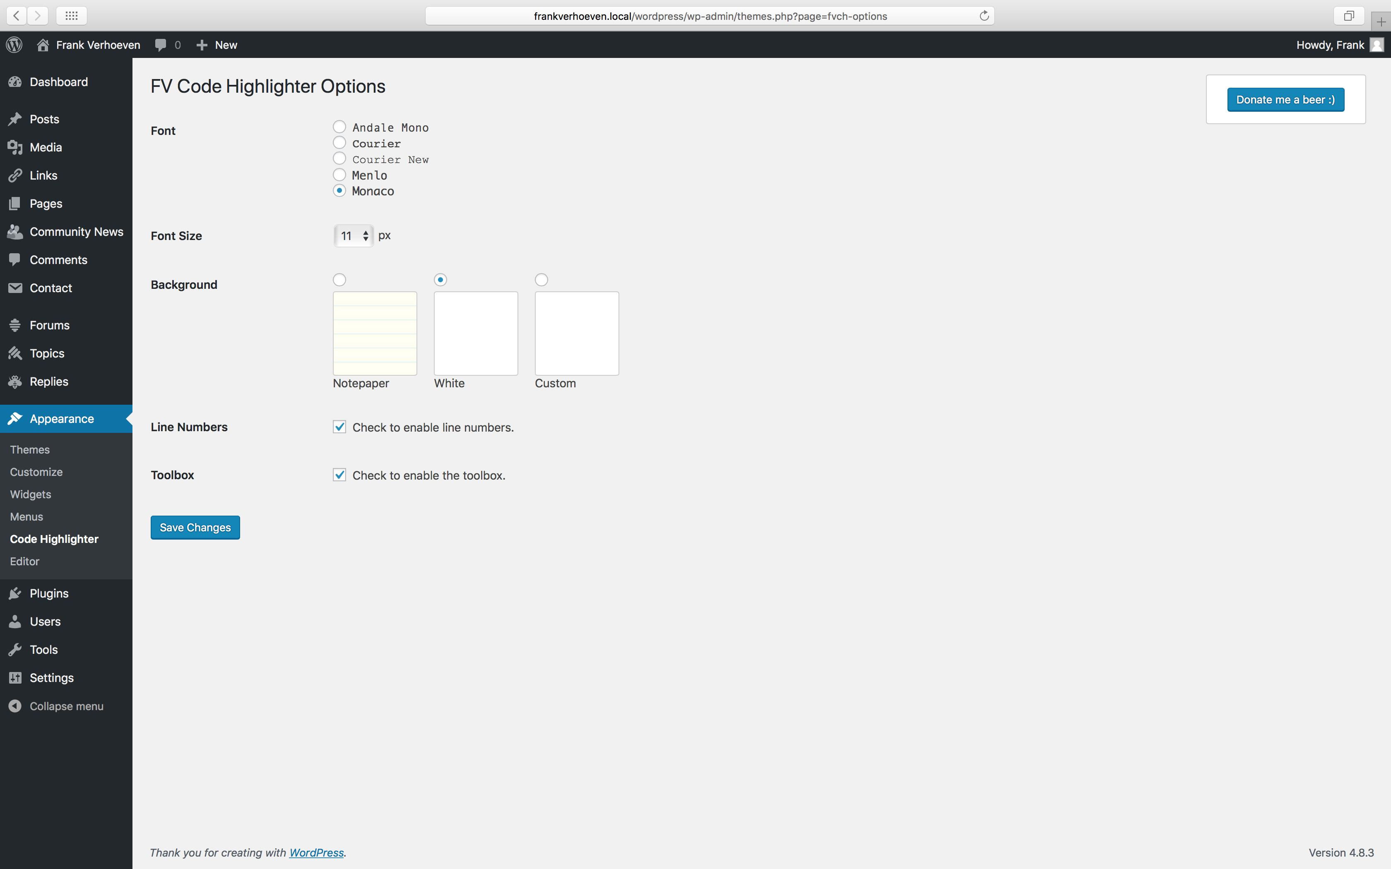The image size is (1391, 869).
Task: Pick the Custom background swatch
Action: pos(577,334)
